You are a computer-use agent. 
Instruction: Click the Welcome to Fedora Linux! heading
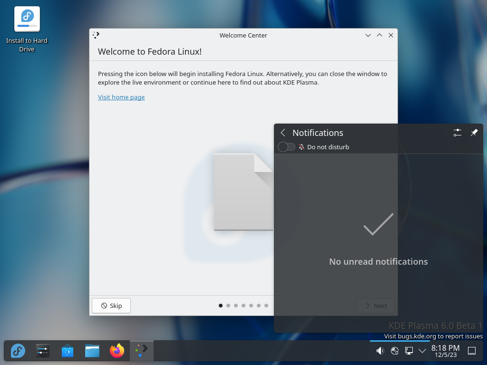150,51
